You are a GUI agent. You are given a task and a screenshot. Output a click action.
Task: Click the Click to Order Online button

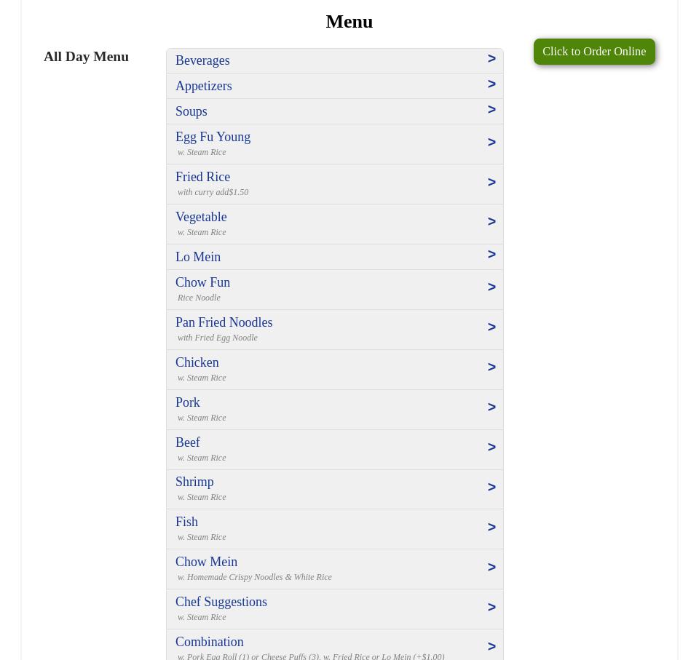[593, 52]
